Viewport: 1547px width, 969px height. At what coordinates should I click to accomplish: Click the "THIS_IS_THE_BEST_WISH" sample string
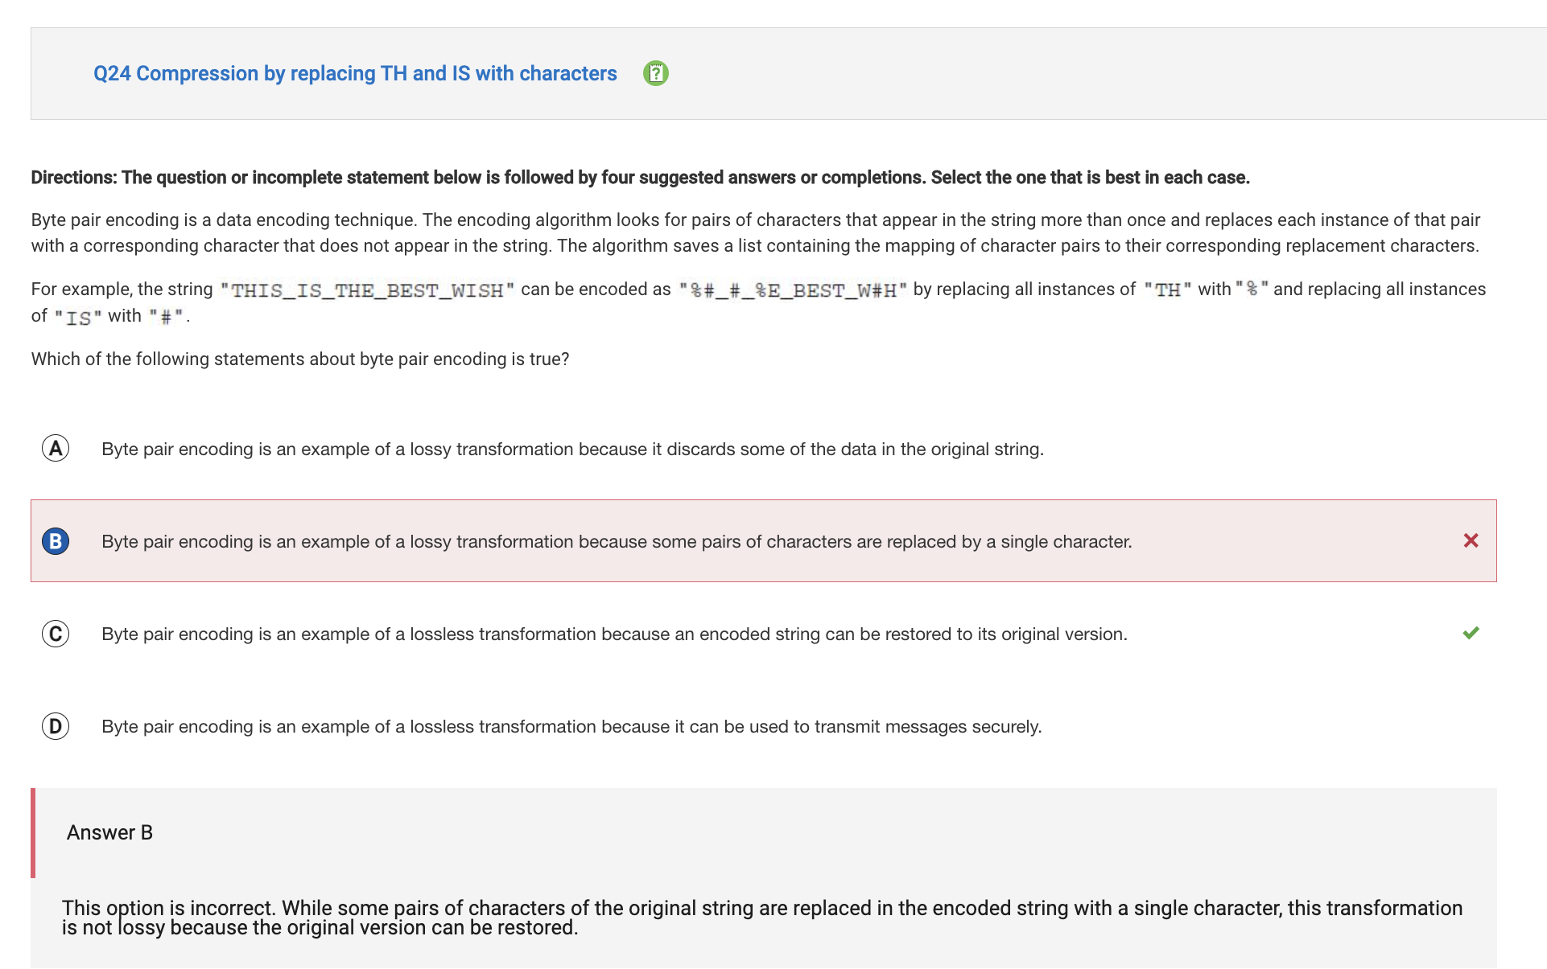367,290
